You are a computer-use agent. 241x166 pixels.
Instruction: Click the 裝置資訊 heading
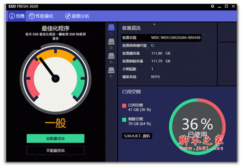tap(131, 28)
